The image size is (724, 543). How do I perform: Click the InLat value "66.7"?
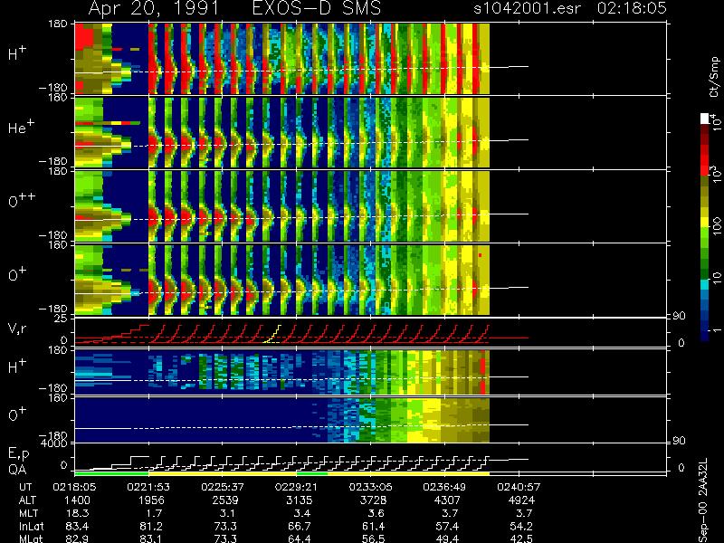tap(300, 527)
